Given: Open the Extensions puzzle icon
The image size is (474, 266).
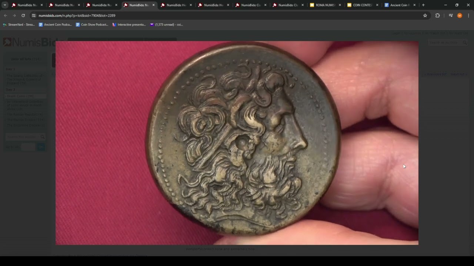Looking at the screenshot, I should [x=437, y=16].
